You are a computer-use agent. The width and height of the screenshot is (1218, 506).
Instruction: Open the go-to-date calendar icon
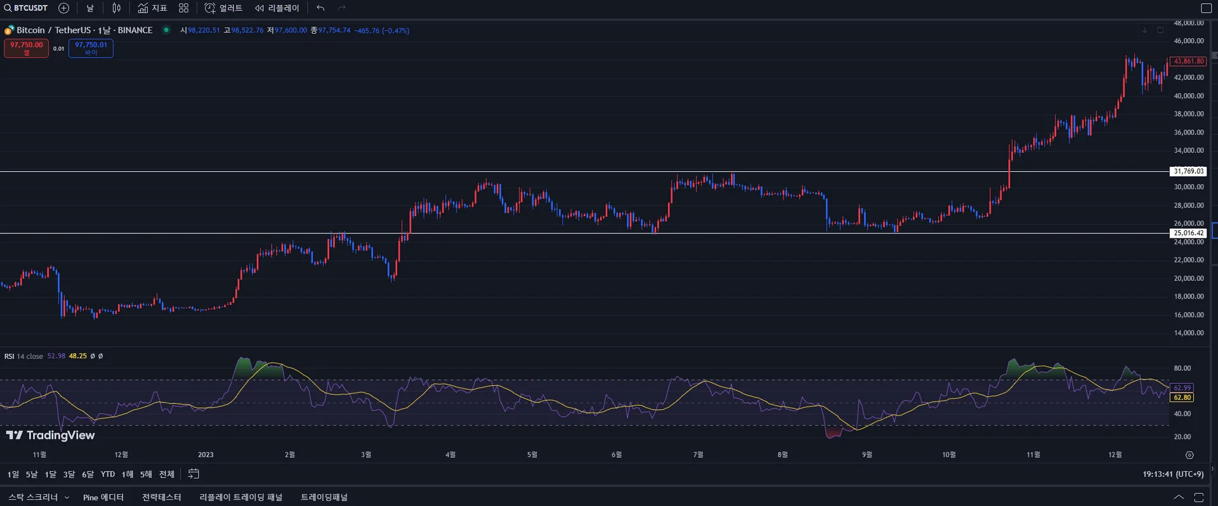tap(194, 474)
